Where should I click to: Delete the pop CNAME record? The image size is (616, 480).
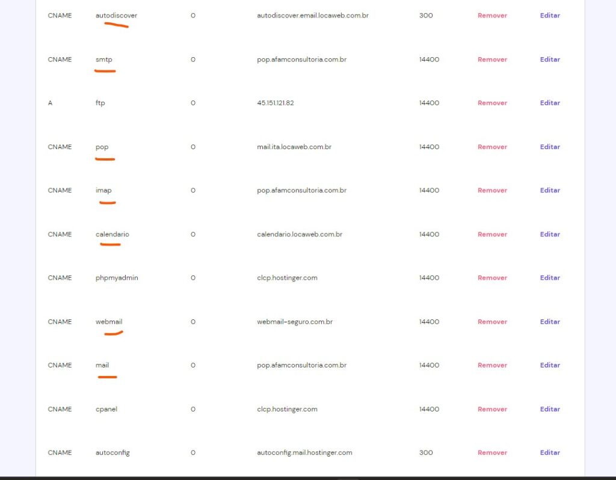(492, 147)
